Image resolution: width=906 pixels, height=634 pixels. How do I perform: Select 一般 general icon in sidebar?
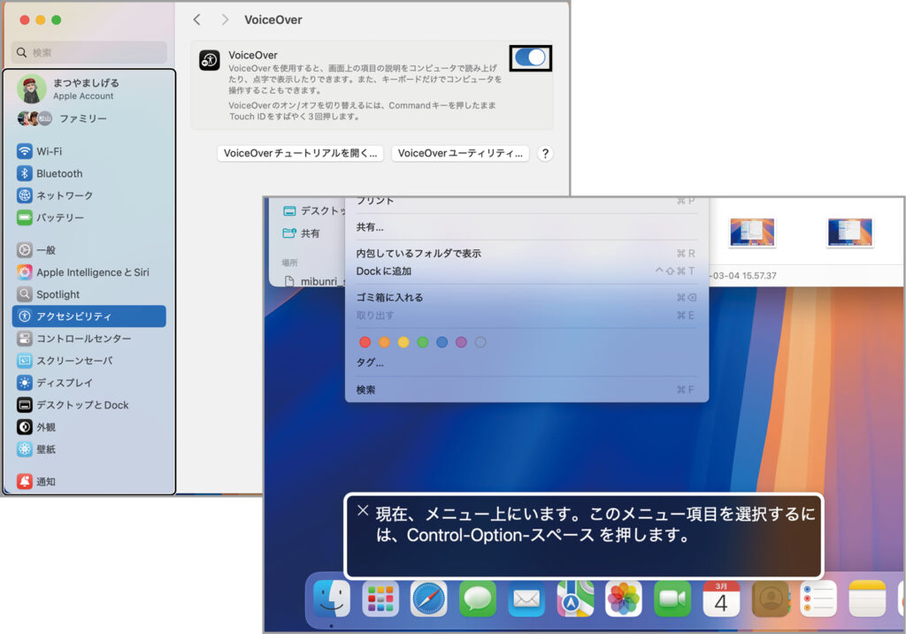tap(24, 250)
